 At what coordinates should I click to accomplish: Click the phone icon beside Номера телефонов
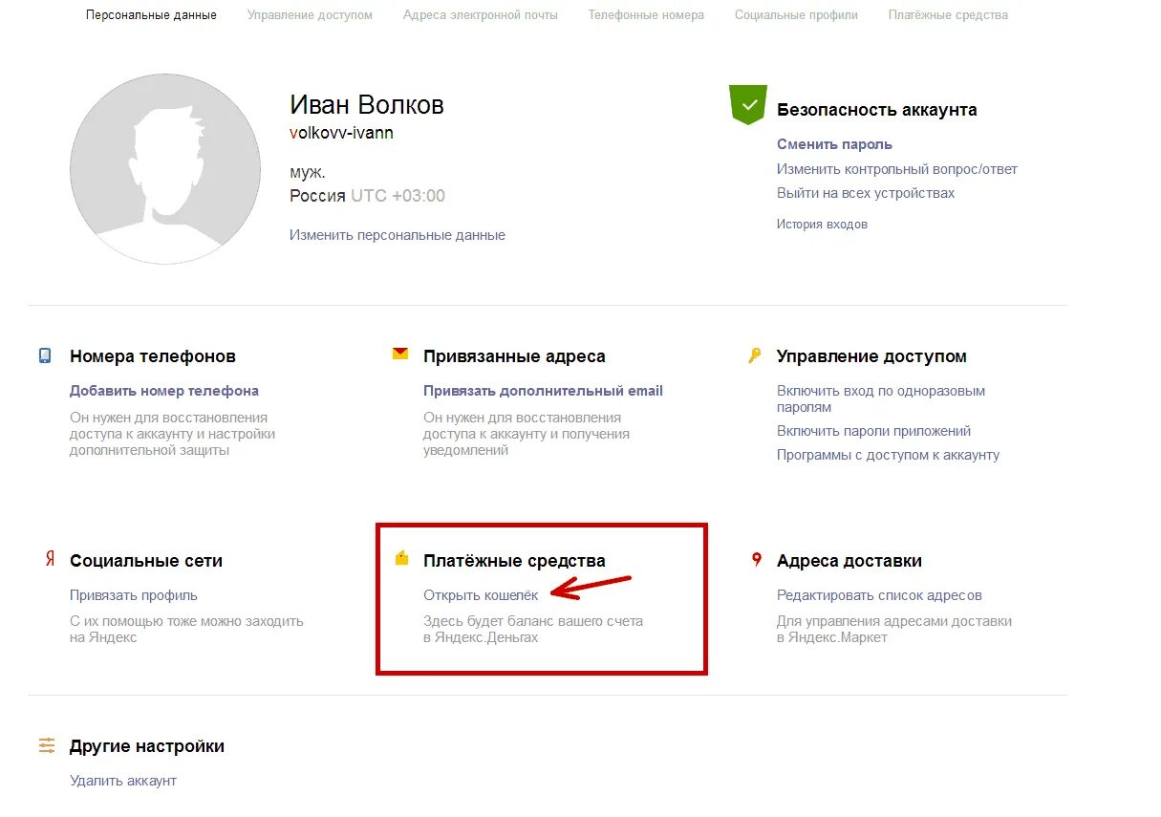point(45,355)
